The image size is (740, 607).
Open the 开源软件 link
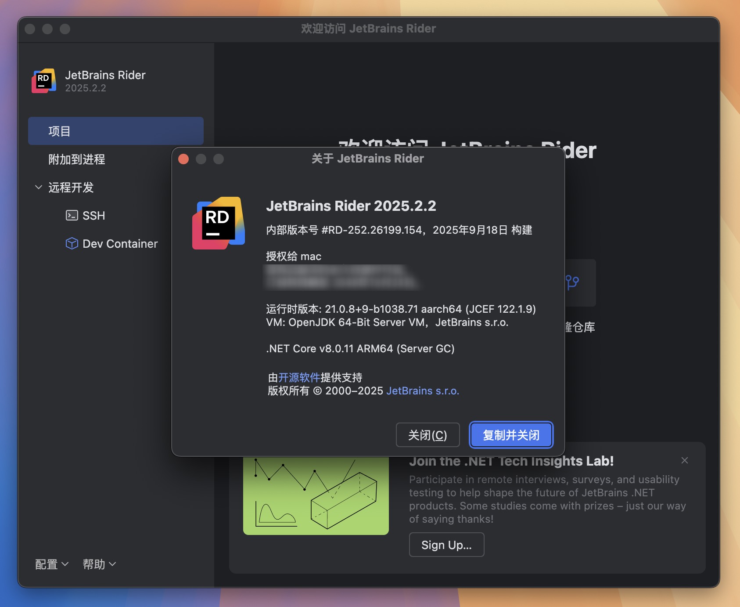[299, 377]
